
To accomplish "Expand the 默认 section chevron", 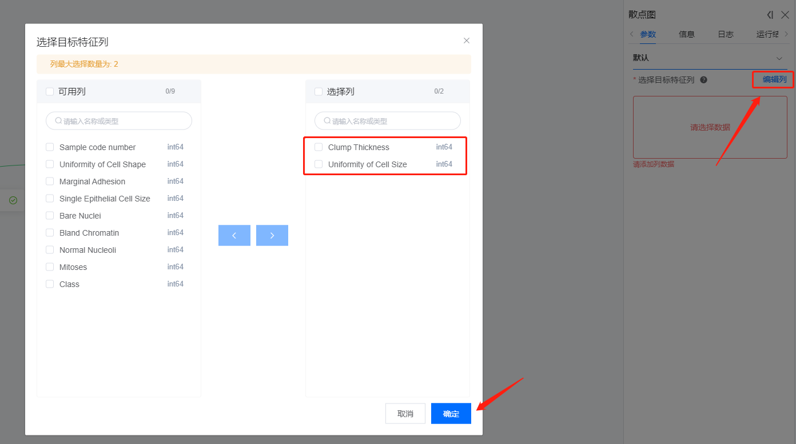I will pyautogui.click(x=779, y=58).
